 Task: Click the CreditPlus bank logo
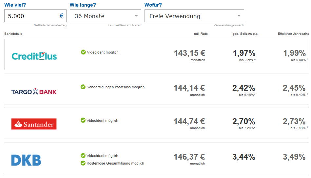point(34,56)
